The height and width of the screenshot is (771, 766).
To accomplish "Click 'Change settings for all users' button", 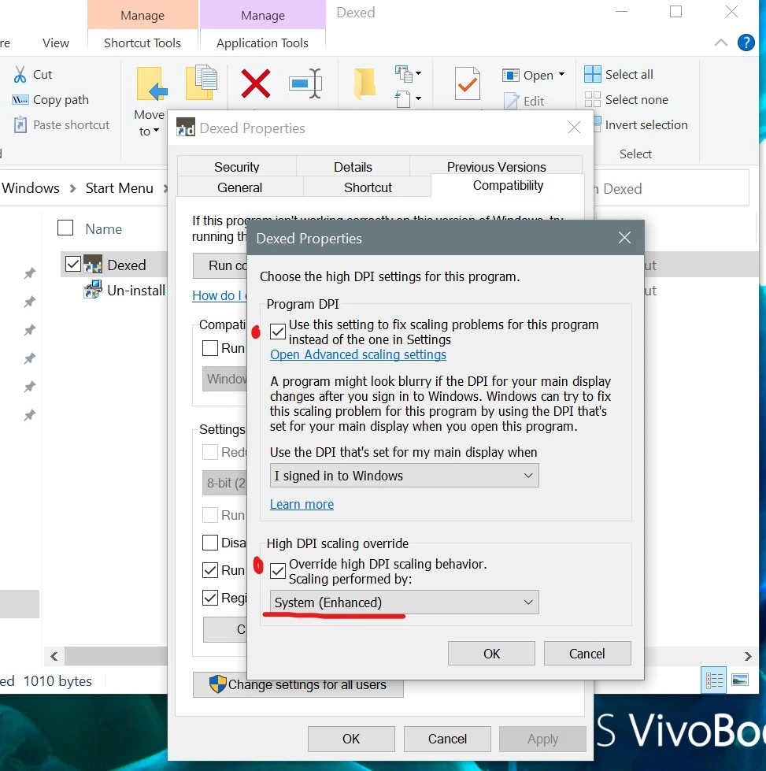I will (298, 684).
